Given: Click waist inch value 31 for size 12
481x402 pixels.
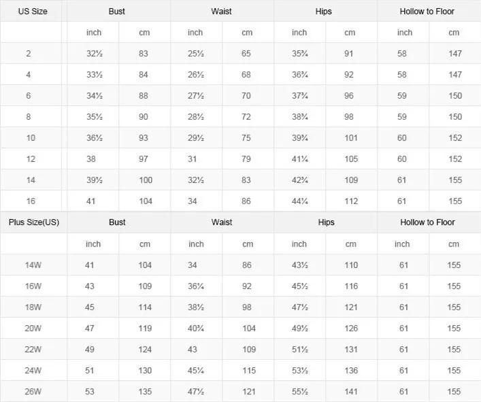Looking at the screenshot, I should (195, 159).
